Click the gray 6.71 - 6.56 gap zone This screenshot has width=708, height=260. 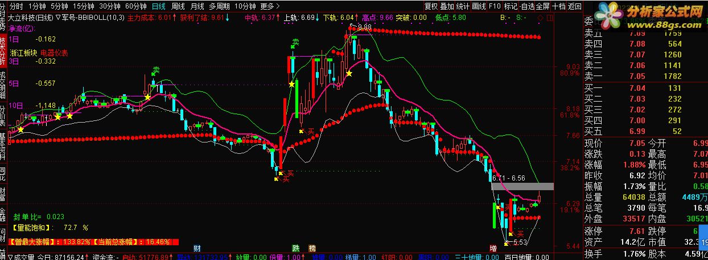(x=522, y=186)
